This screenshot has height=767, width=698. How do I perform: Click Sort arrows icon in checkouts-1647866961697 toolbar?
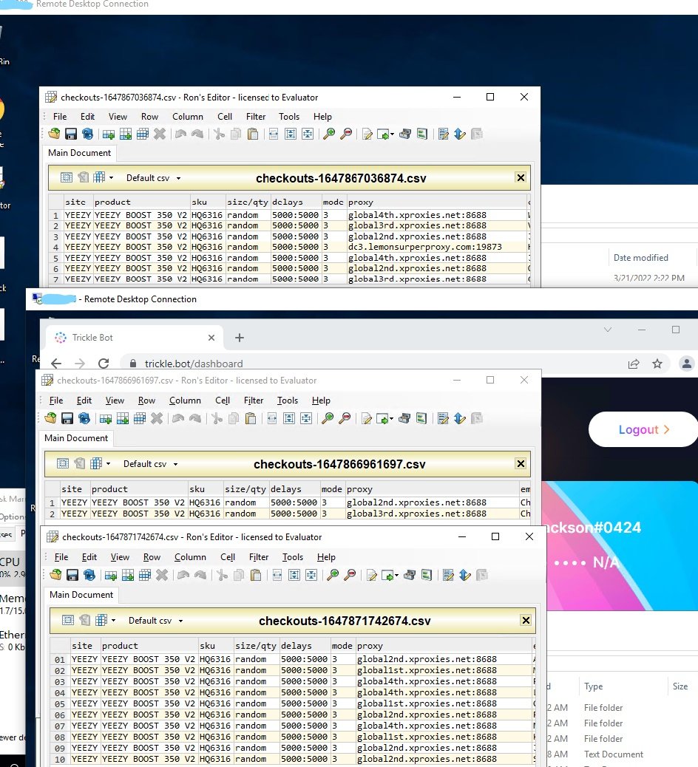click(x=460, y=418)
